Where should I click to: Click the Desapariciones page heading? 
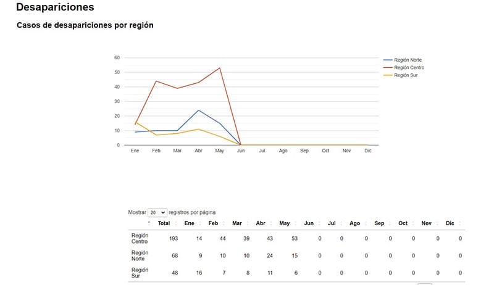(55, 8)
